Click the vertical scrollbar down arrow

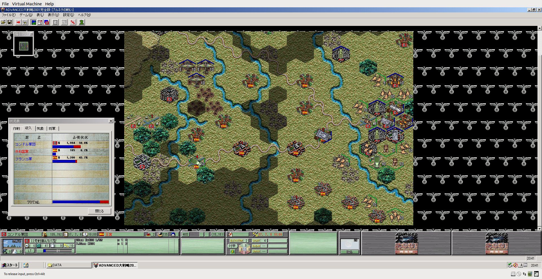coord(539,229)
